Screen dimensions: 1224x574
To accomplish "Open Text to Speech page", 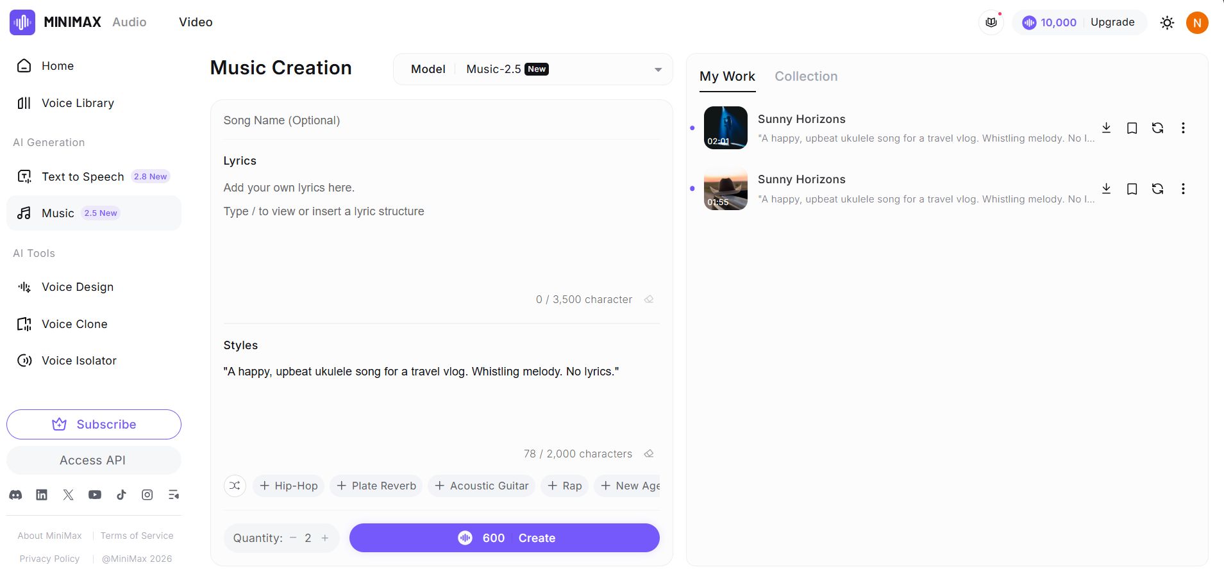I will pyautogui.click(x=94, y=177).
